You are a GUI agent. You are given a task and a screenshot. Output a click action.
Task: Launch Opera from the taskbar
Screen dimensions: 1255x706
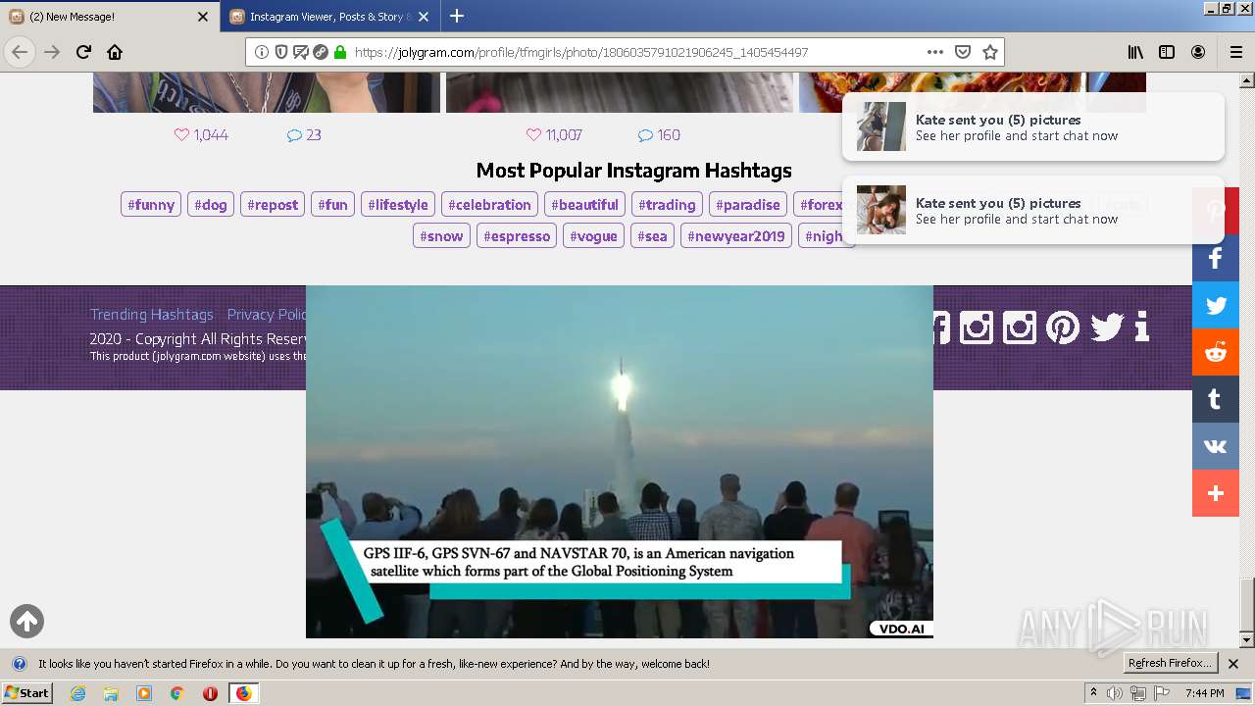coord(210,693)
